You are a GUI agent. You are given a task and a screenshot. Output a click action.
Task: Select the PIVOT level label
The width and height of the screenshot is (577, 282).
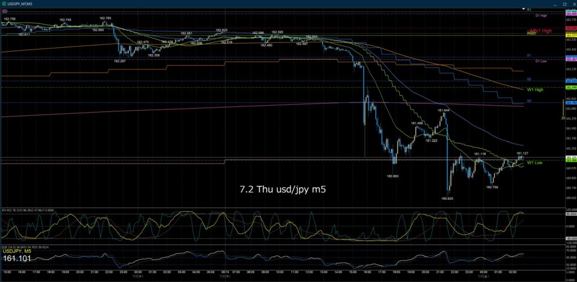pos(531,33)
